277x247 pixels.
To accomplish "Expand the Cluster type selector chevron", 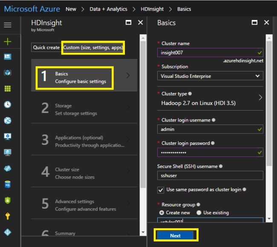I will point(260,97).
